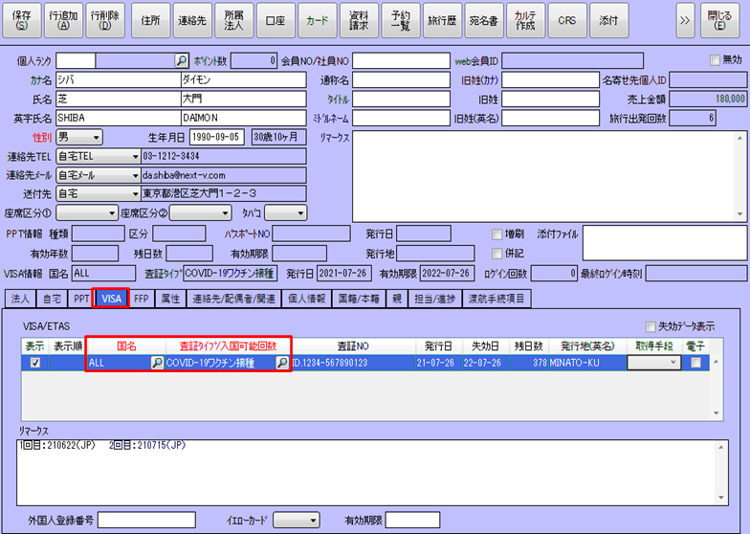Click the 行削除(D) button
750x534 pixels.
pos(105,20)
